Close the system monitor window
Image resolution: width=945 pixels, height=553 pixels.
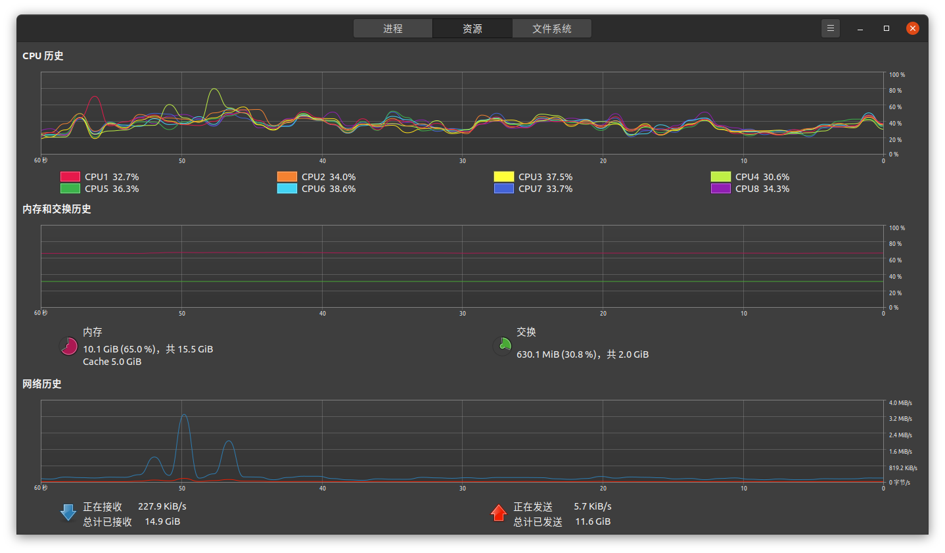pos(913,28)
